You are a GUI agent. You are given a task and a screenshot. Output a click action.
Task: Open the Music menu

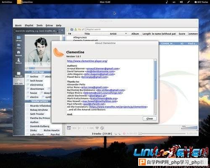click(x=18, y=25)
